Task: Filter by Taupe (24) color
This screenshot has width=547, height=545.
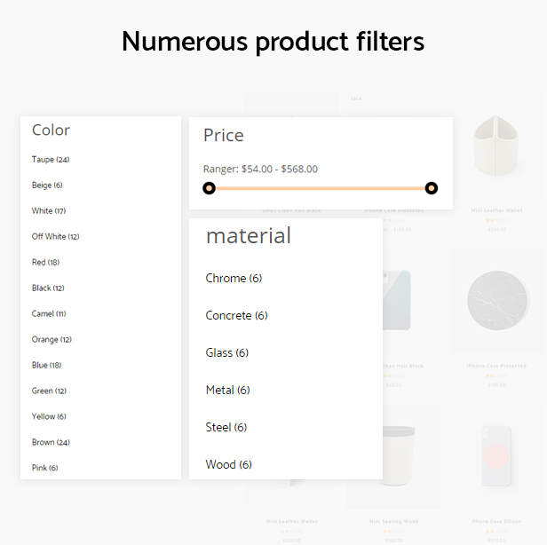Action: pos(51,160)
